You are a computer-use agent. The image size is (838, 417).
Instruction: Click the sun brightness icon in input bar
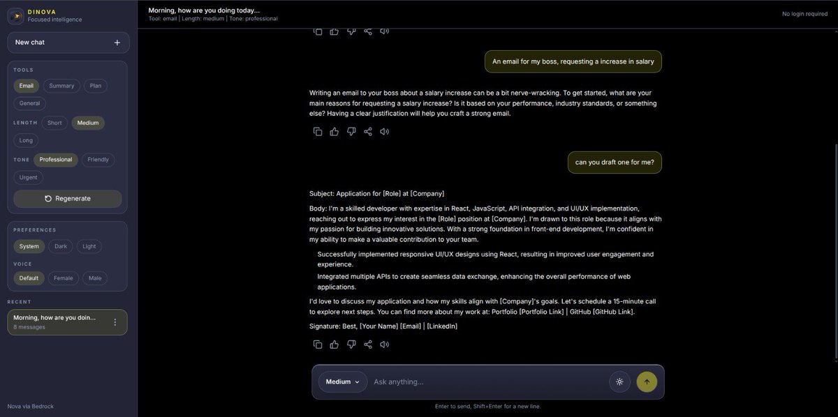click(619, 381)
